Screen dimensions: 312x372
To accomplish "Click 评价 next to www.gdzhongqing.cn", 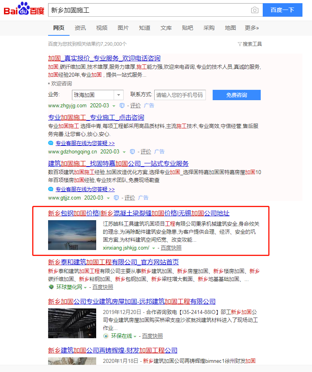I will [x=146, y=151].
